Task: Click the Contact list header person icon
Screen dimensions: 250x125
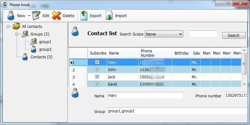Action: point(75,31)
